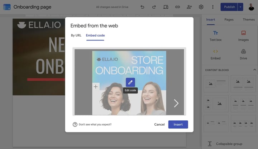The width and height of the screenshot is (258, 149).
Task: Pick the two image-text rows block
Action: [216, 123]
